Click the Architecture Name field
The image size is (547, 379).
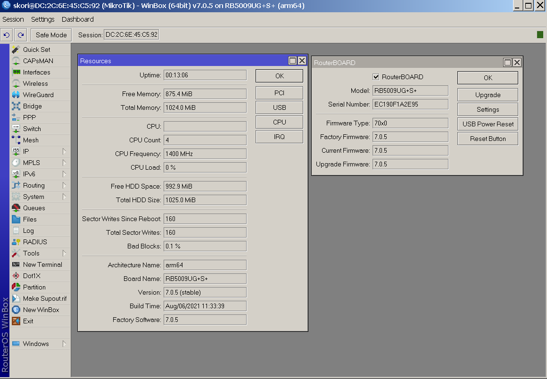[205, 265]
